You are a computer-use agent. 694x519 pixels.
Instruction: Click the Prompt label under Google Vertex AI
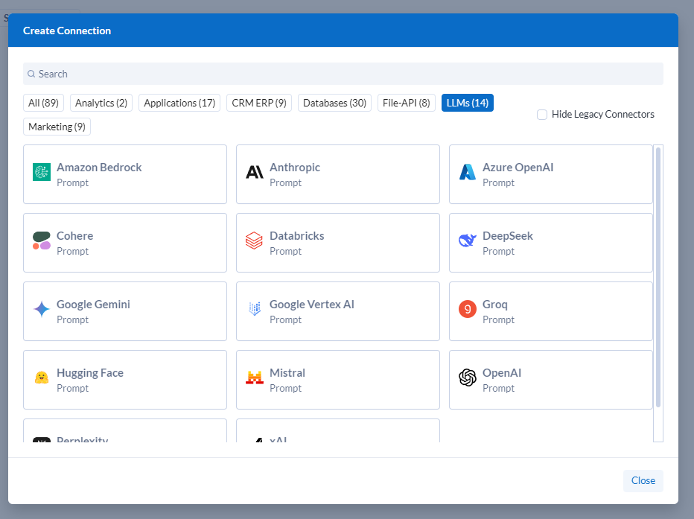285,320
